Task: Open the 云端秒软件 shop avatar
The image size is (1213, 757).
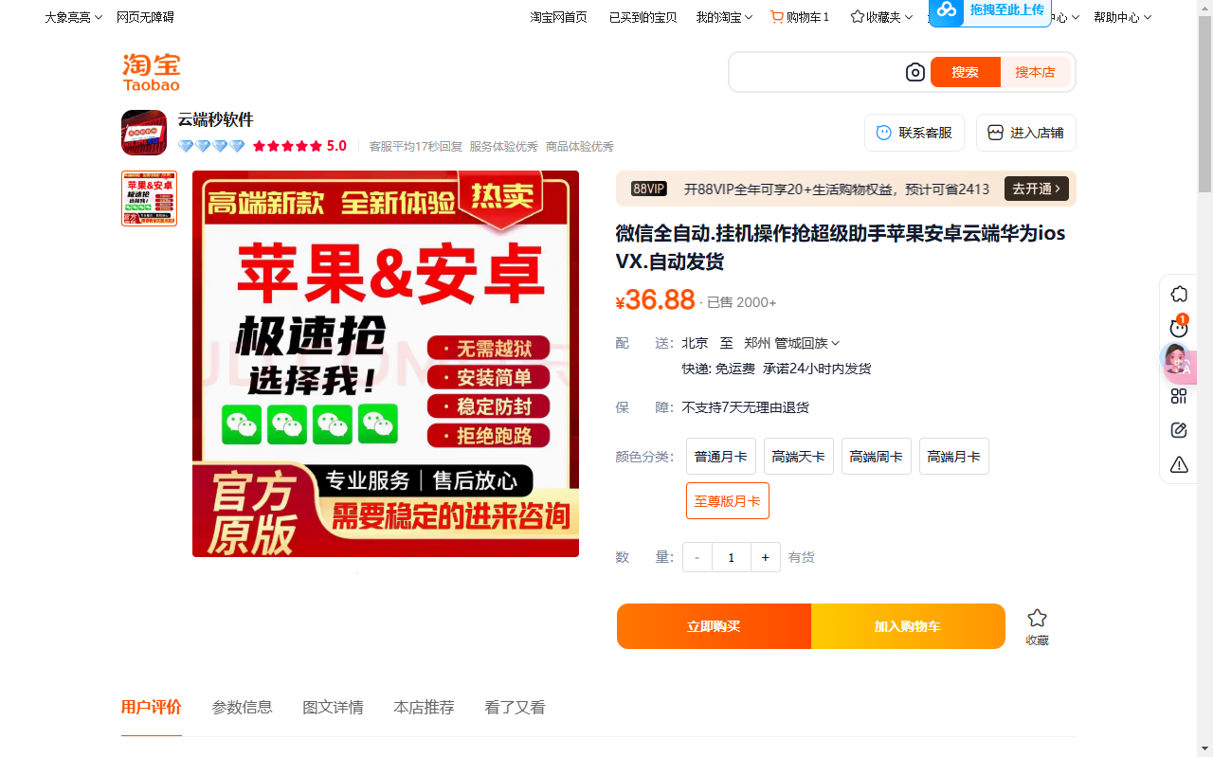Action: [x=144, y=133]
